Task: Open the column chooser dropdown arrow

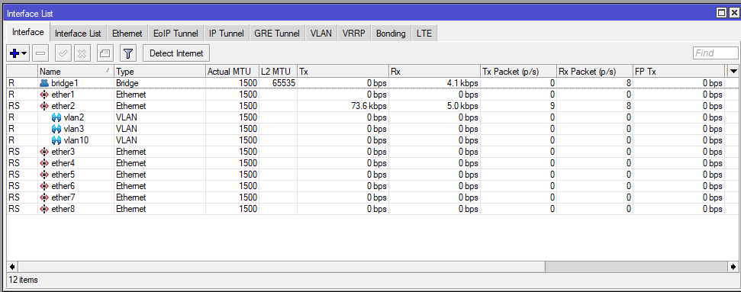Action: [733, 72]
